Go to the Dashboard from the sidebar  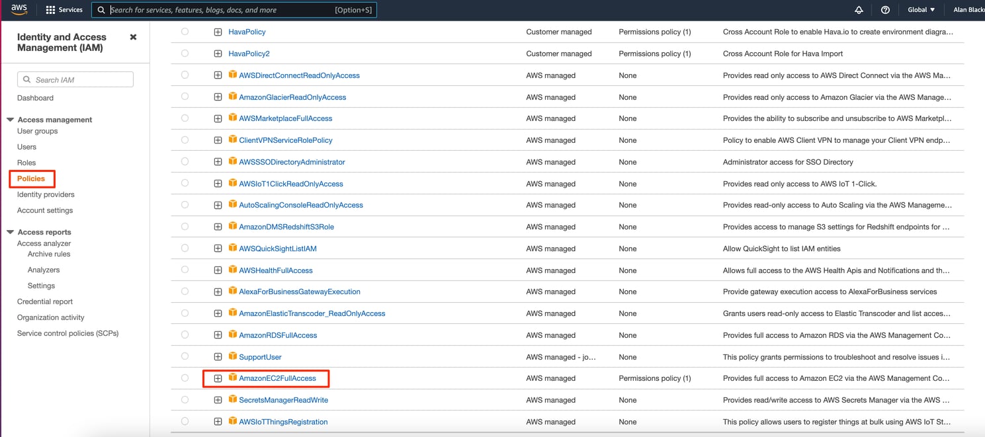click(35, 98)
